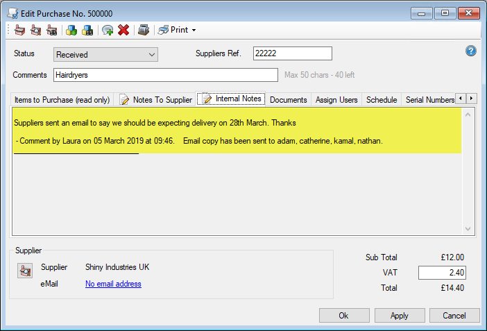Open the Documents tab
Viewport: 487px width, 331px height.
[288, 100]
